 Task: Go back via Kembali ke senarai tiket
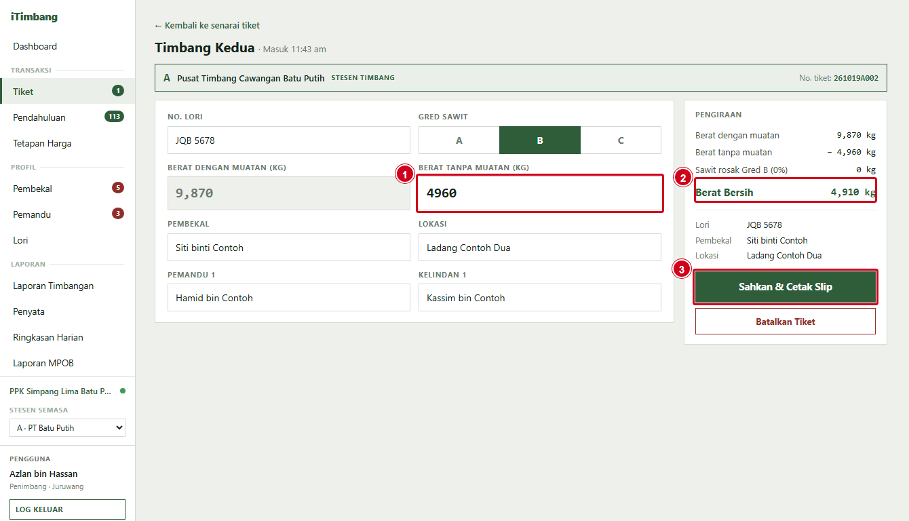pos(207,26)
